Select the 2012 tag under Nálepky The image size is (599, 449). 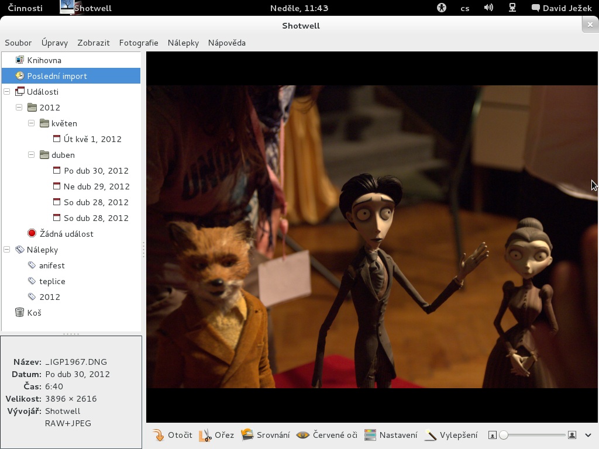50,296
